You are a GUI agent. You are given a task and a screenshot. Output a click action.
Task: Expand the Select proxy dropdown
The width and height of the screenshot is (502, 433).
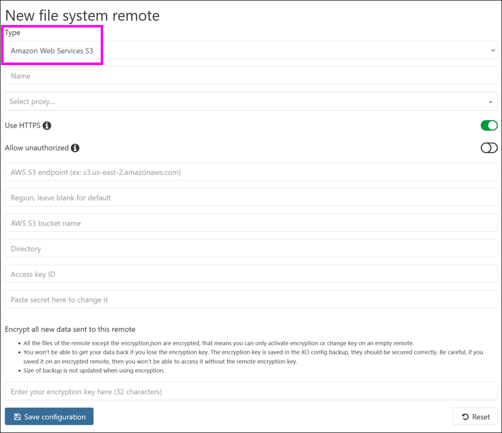[x=251, y=102]
